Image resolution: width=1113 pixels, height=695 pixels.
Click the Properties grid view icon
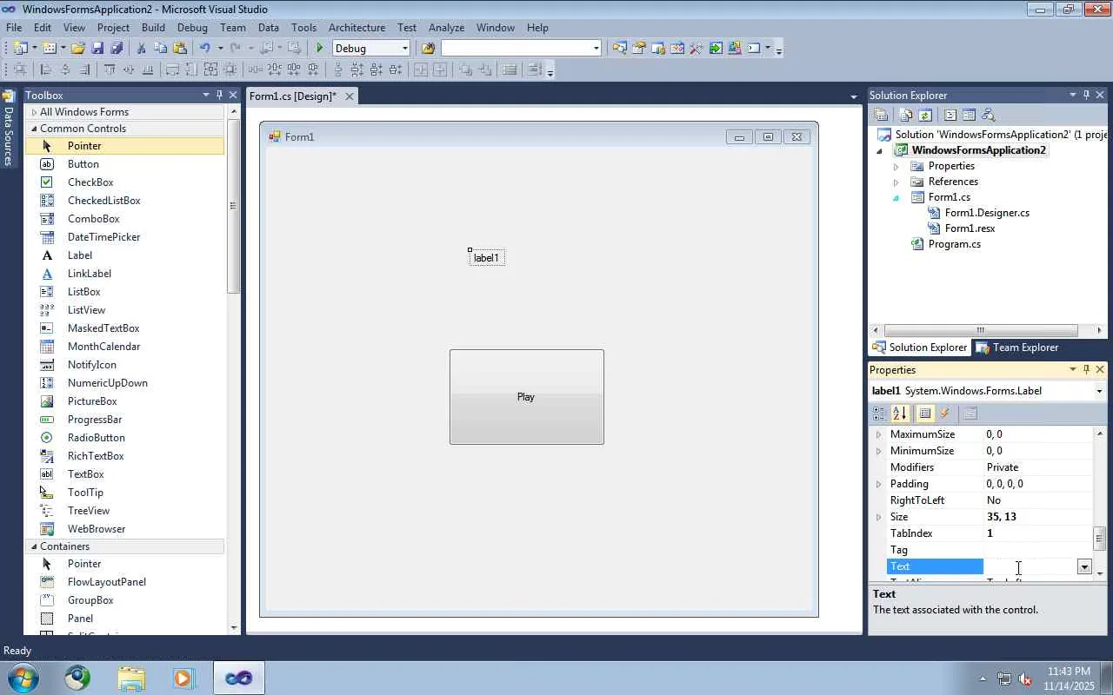tap(924, 414)
